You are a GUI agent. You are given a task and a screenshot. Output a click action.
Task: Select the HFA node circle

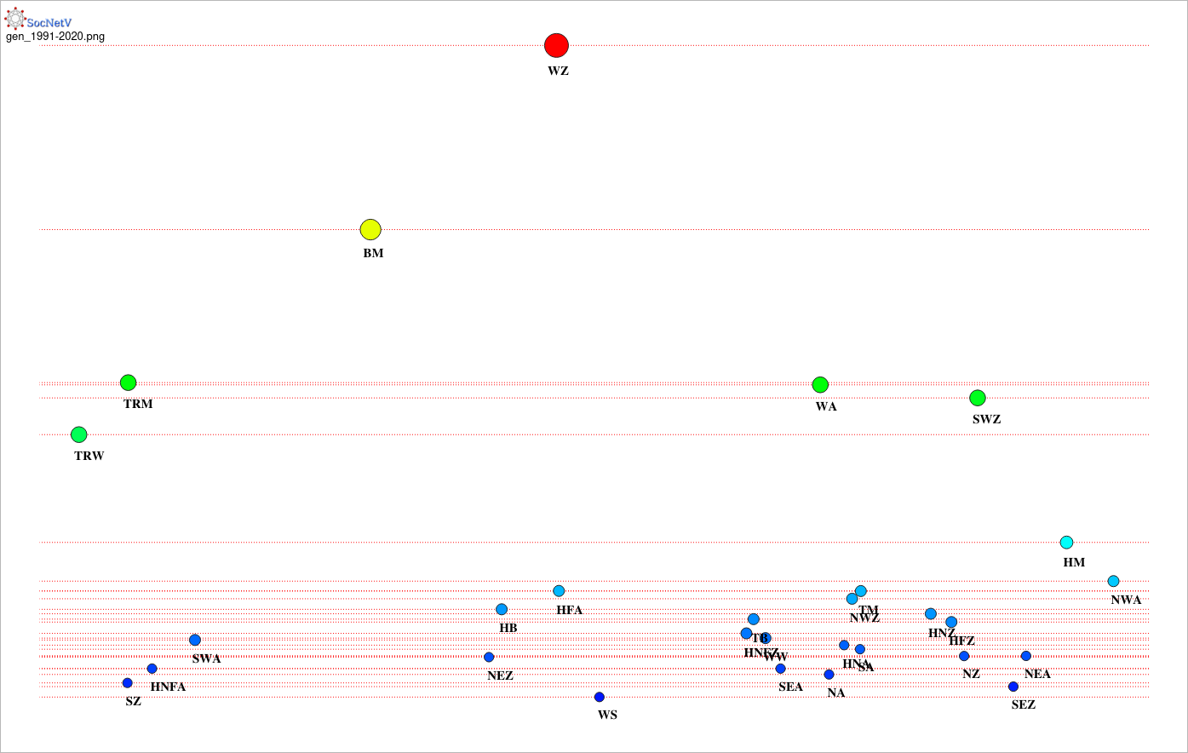(x=559, y=591)
